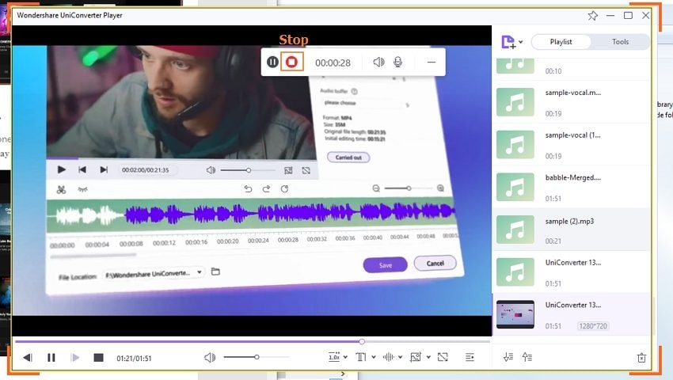Stop the player video playback

[x=99, y=357]
